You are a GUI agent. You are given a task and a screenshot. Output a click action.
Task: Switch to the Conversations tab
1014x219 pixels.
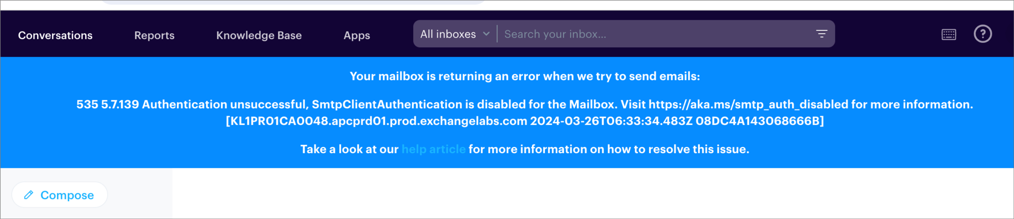tap(55, 35)
